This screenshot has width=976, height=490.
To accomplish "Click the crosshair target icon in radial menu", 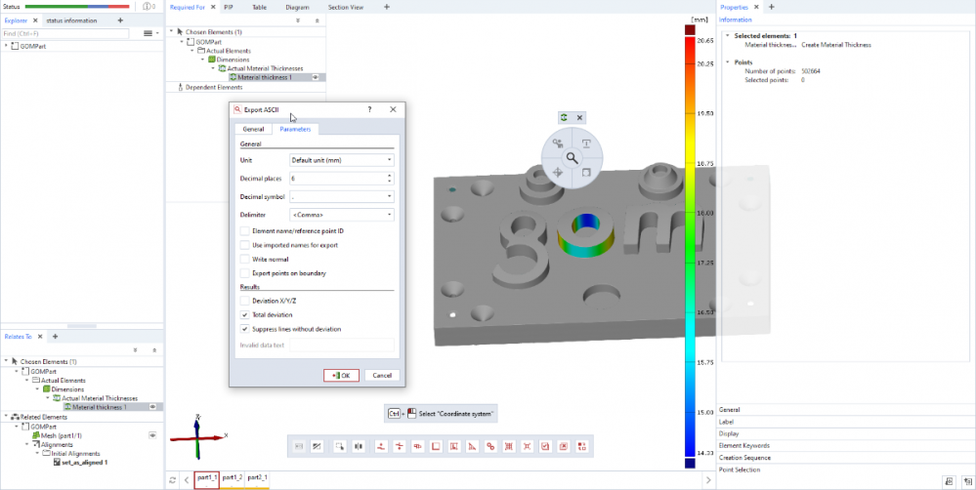I will click(557, 172).
